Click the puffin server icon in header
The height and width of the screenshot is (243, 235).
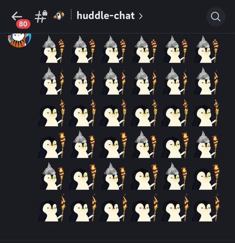click(59, 16)
